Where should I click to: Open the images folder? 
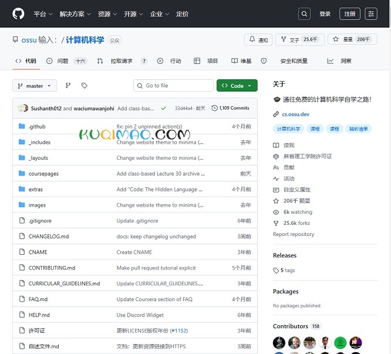click(x=37, y=205)
